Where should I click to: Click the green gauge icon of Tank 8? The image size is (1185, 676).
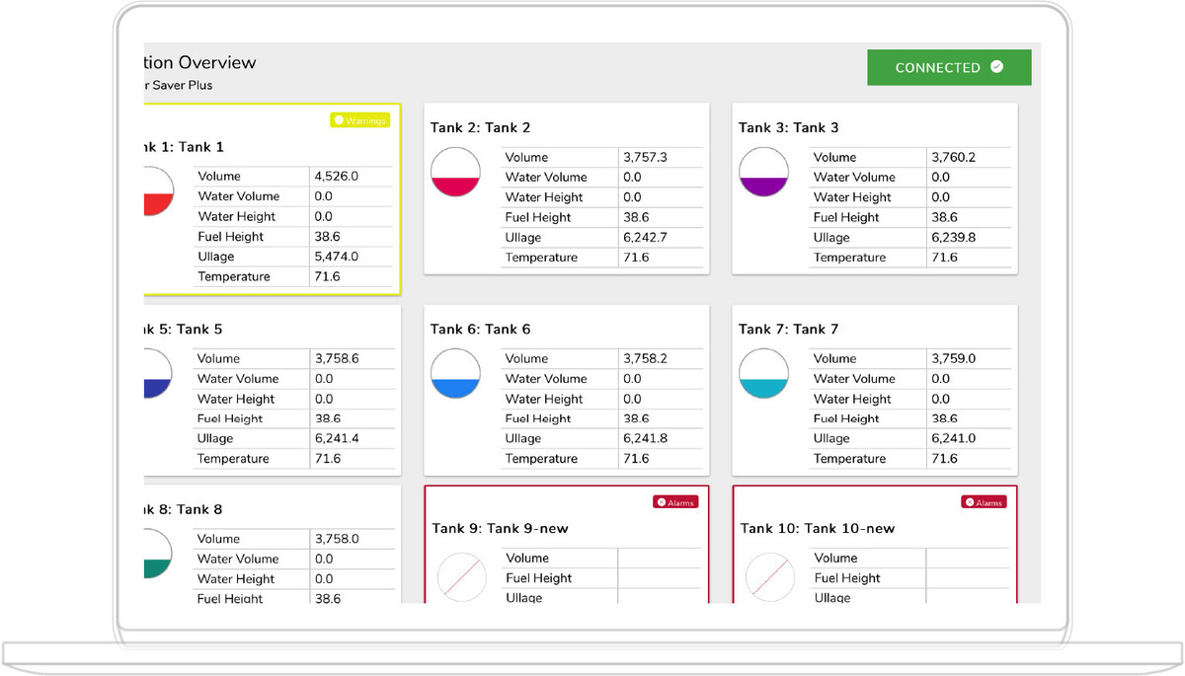(x=159, y=554)
